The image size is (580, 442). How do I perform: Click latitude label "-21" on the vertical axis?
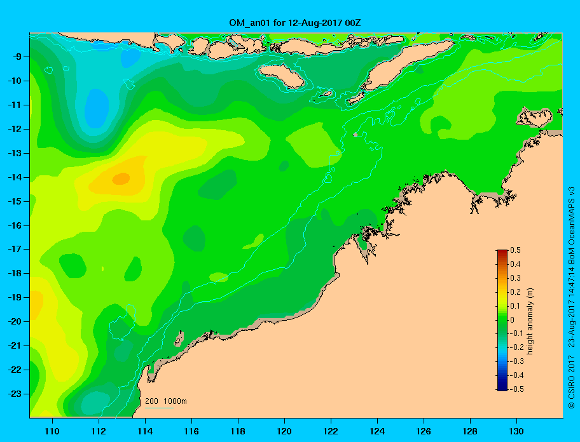[x=15, y=345]
